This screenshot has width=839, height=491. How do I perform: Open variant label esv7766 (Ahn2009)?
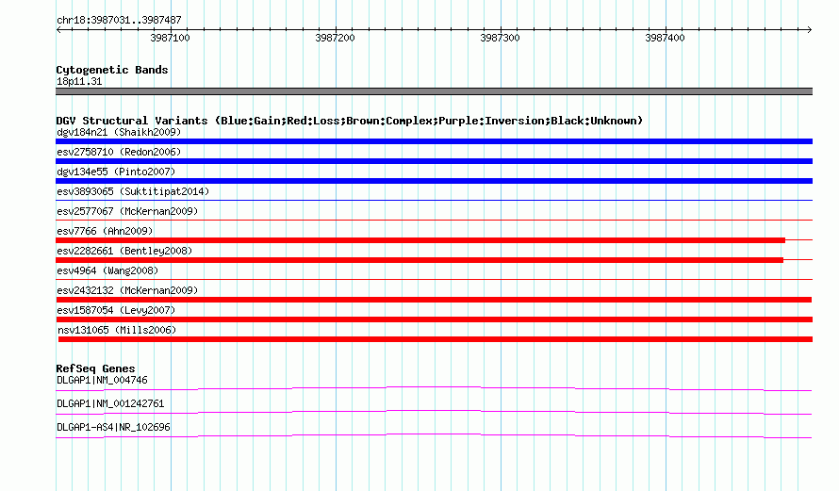tap(105, 231)
